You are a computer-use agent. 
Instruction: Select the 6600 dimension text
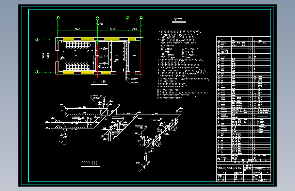(78, 29)
